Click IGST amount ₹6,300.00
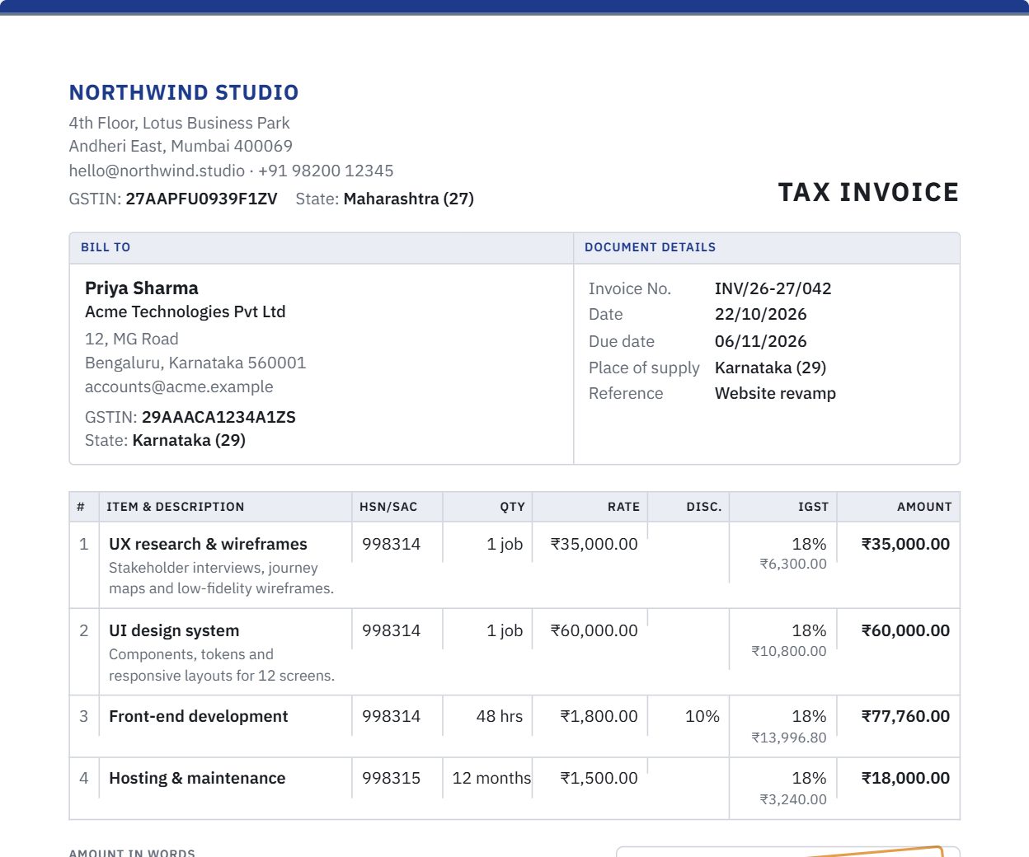Screen dimensions: 1029x857 pyautogui.click(x=793, y=564)
